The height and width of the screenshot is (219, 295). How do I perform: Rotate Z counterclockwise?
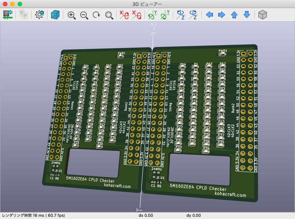[x=193, y=15]
